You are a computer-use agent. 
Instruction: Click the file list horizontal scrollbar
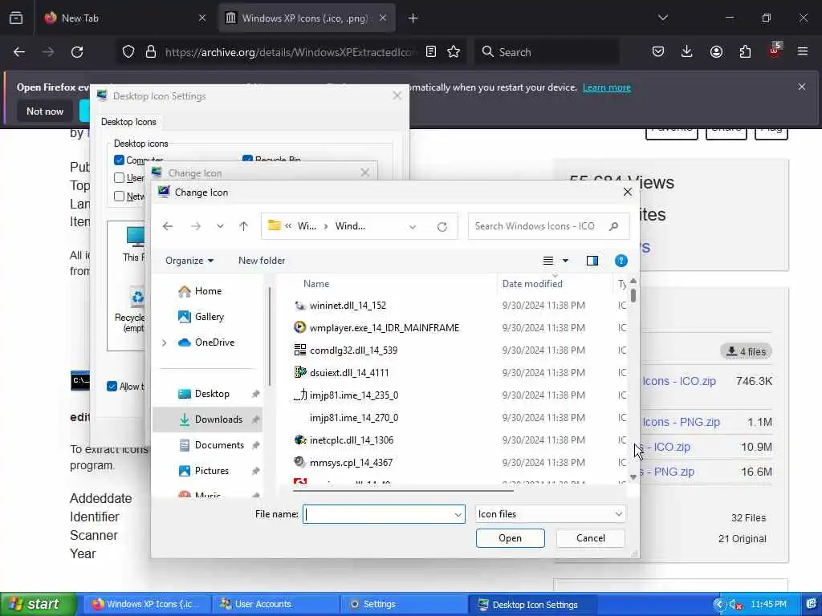click(403, 491)
